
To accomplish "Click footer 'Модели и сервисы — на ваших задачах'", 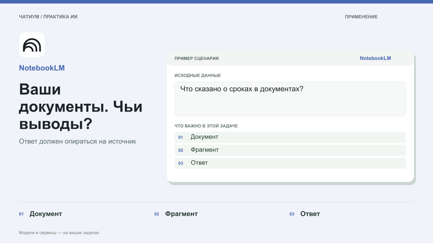I will click(x=59, y=233).
